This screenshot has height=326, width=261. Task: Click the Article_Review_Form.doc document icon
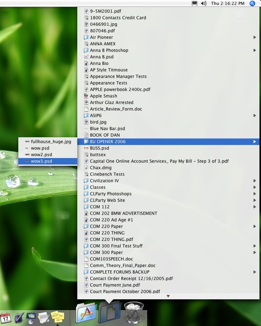[86, 109]
